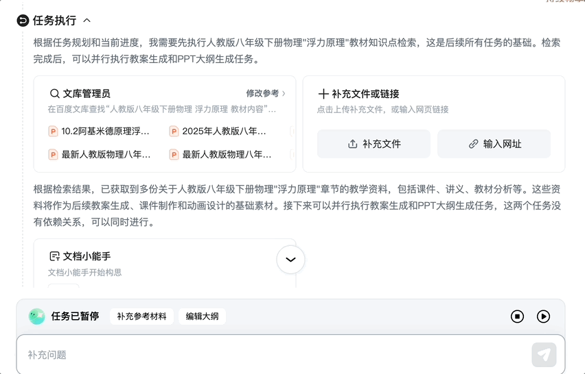Collapse the 任务执行 section chevron
This screenshot has width=585, height=374.
tap(87, 21)
